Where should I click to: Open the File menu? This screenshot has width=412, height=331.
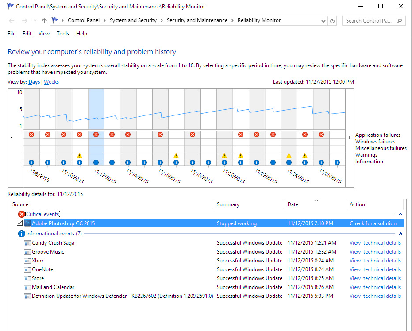(11, 33)
